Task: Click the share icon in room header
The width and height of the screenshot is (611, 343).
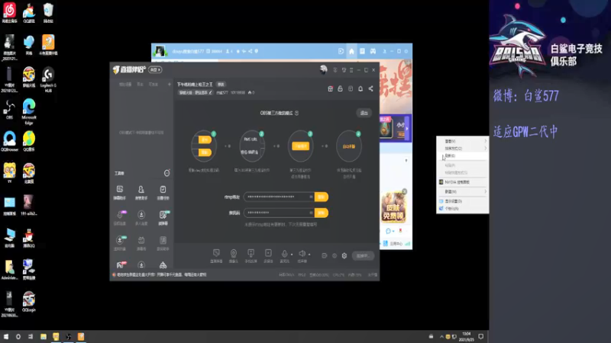Action: (x=370, y=89)
